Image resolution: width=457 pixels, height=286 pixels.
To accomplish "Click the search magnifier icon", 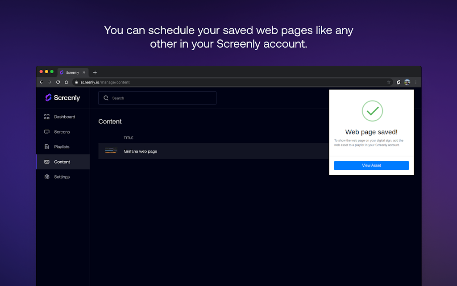I will click(106, 98).
